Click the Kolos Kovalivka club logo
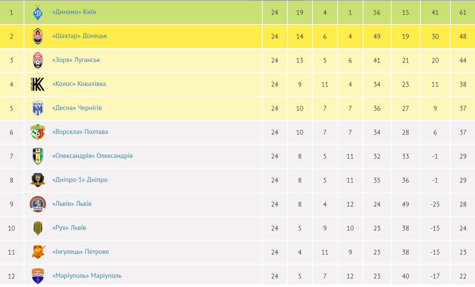Viewport: 475px width, 287px height. point(38,84)
